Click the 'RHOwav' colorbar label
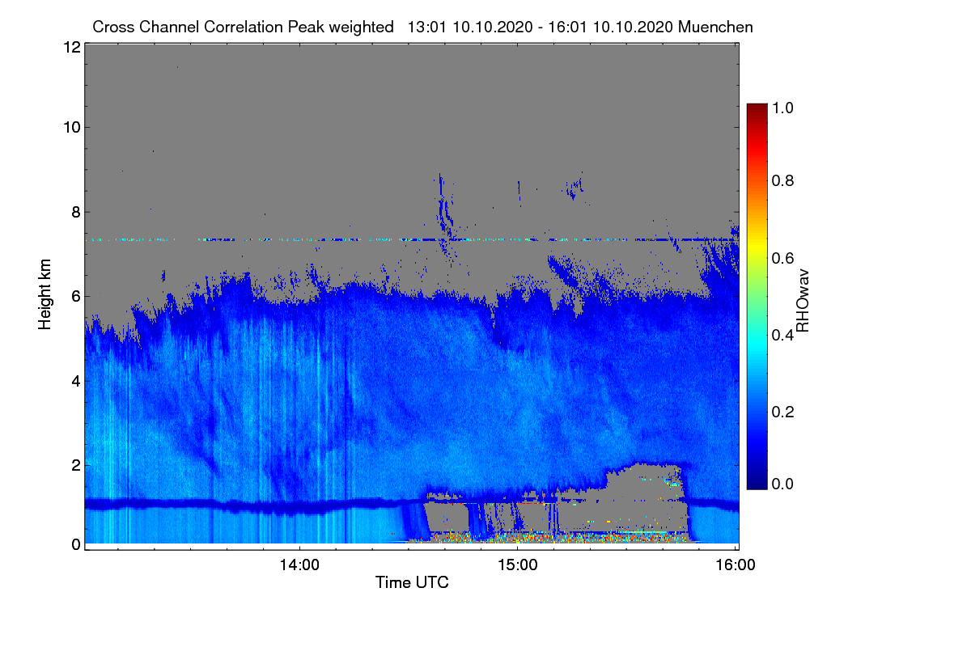Screen dimensions: 971x647 (x=803, y=301)
